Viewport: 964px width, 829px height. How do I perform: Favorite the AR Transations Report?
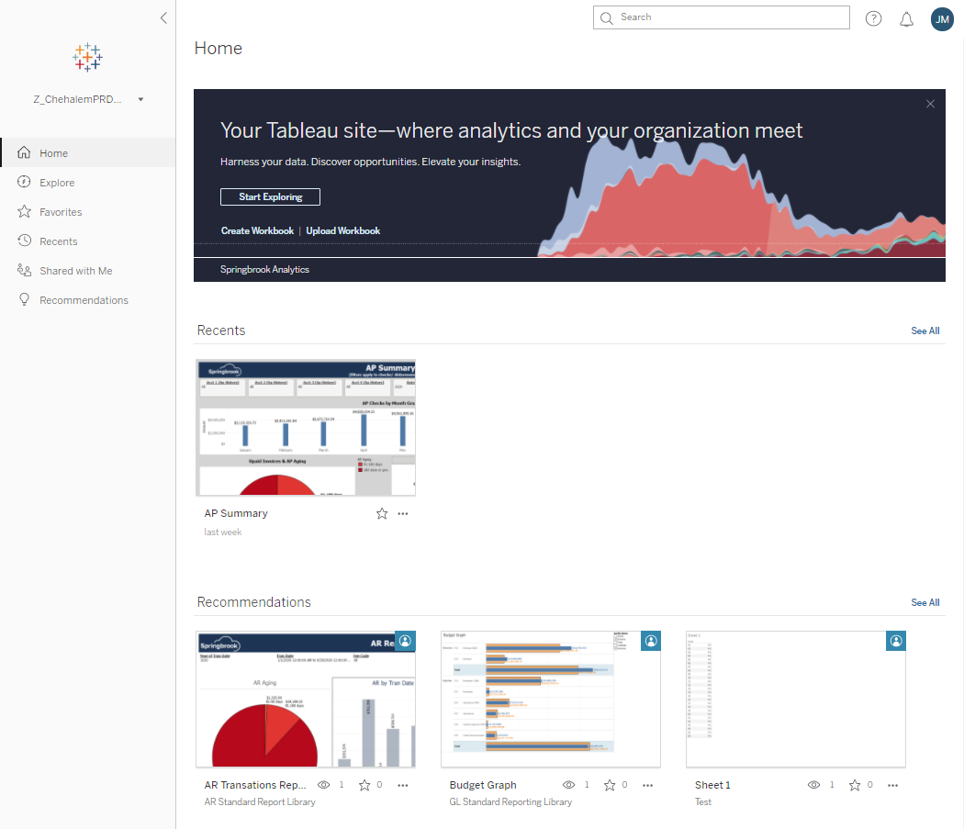click(364, 785)
